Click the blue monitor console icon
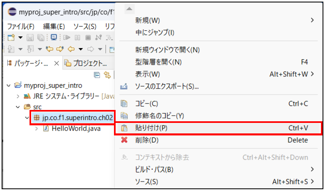The width and height of the screenshot is (325, 190). pyautogui.click(x=53, y=38)
